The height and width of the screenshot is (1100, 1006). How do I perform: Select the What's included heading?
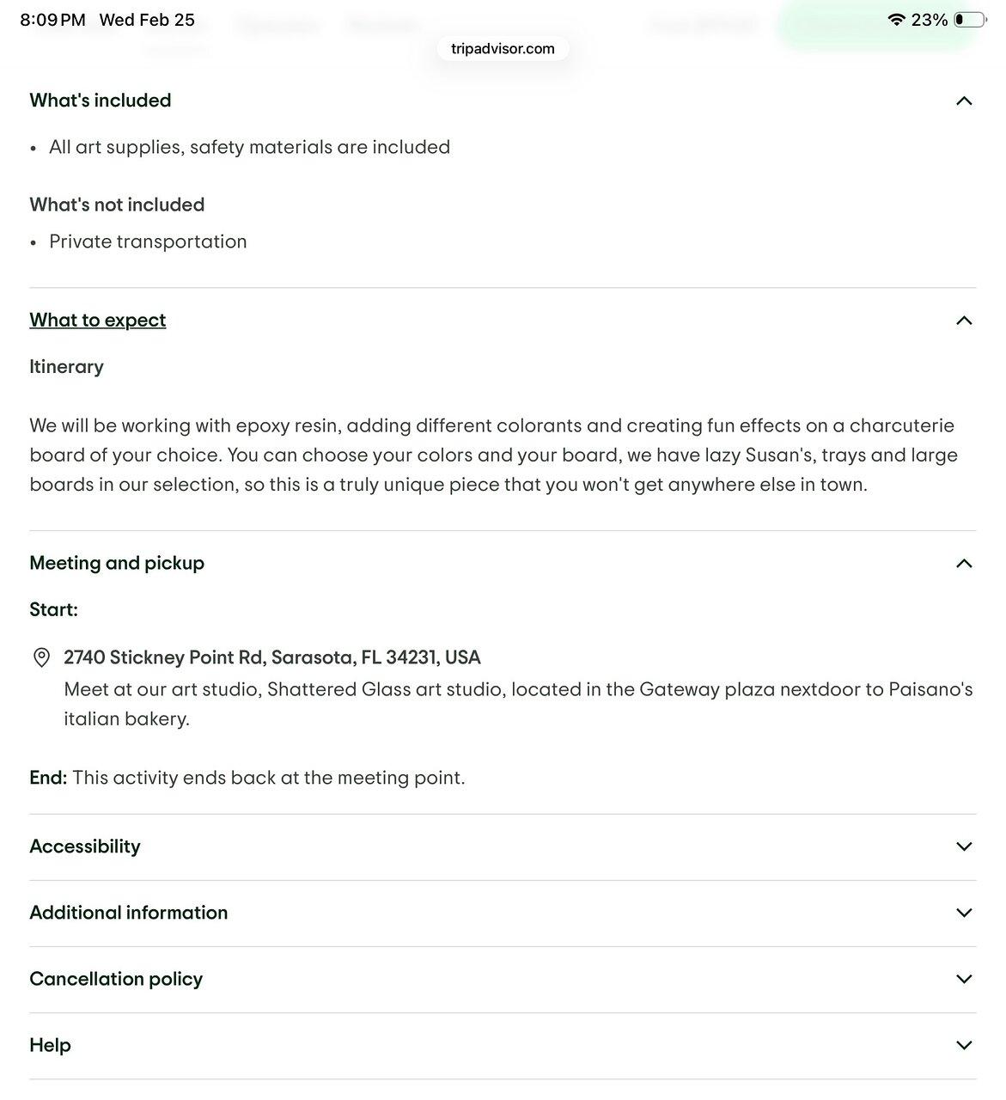[101, 101]
